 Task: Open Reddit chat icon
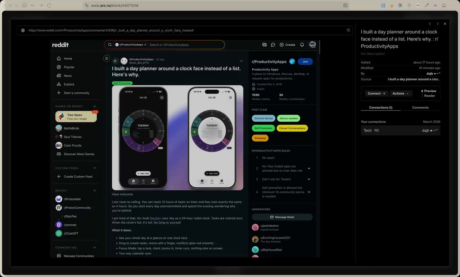click(273, 45)
